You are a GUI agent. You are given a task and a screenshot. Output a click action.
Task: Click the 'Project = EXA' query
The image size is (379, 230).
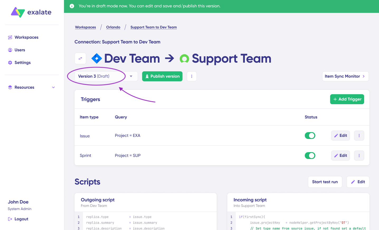tap(127, 136)
